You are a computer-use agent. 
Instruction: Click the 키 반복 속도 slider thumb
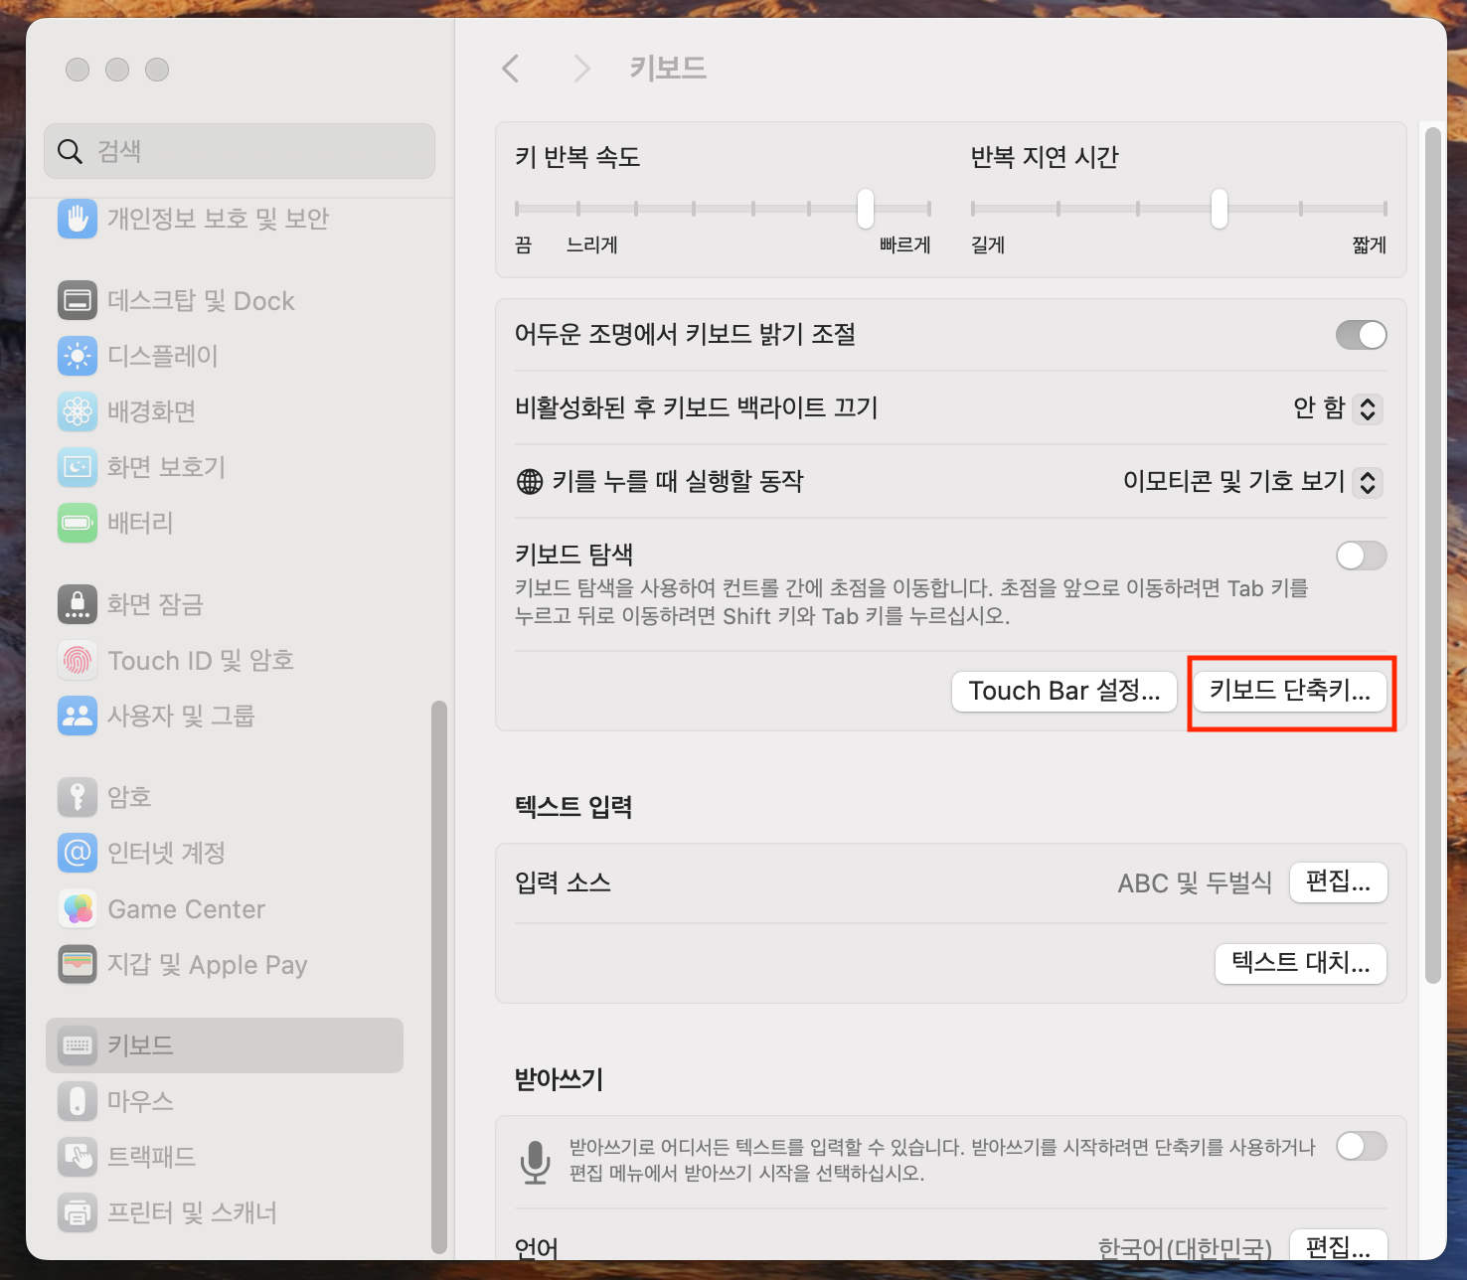(866, 209)
